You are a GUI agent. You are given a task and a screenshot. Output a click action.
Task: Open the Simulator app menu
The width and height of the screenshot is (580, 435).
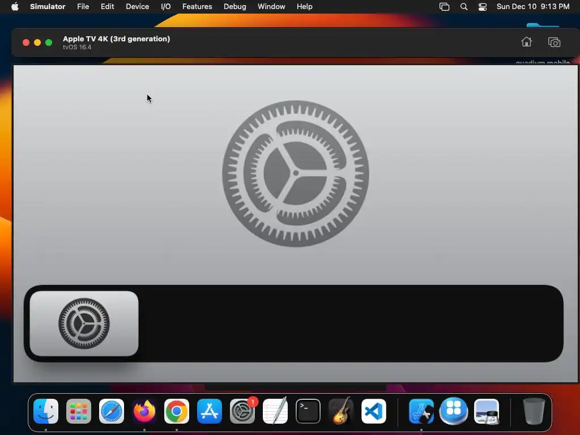(48, 7)
